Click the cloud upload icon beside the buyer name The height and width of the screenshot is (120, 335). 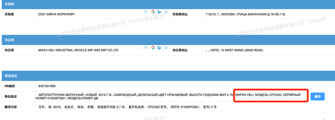(146, 12)
